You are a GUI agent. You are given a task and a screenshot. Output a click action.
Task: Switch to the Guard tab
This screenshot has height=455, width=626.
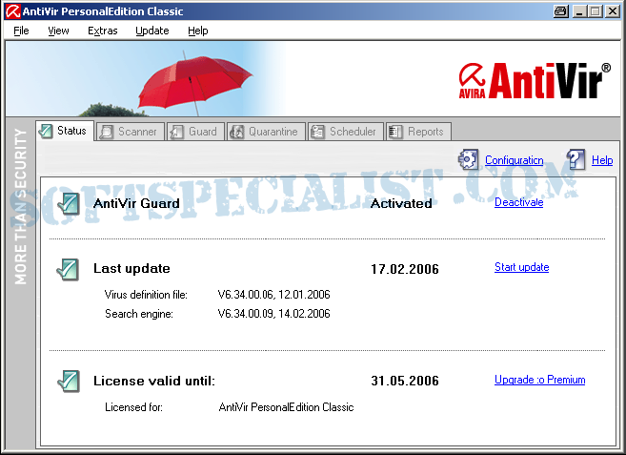coord(195,132)
